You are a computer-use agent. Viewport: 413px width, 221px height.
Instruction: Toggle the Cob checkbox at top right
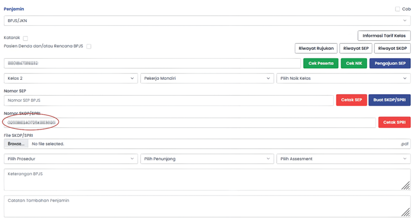(398, 9)
